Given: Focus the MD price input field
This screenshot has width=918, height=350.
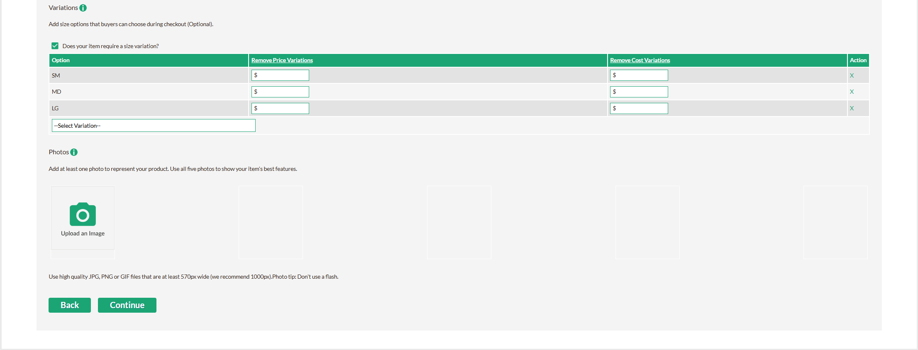Looking at the screenshot, I should click(x=281, y=92).
